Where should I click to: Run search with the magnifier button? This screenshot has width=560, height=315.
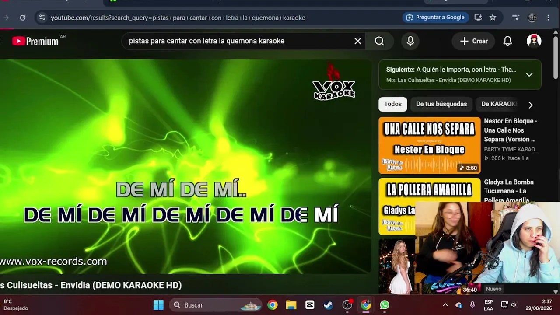[x=379, y=41]
